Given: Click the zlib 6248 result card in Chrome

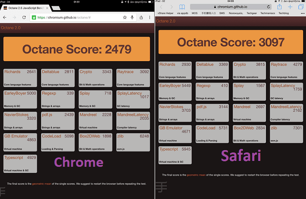Looking at the screenshot, I should (133, 142).
